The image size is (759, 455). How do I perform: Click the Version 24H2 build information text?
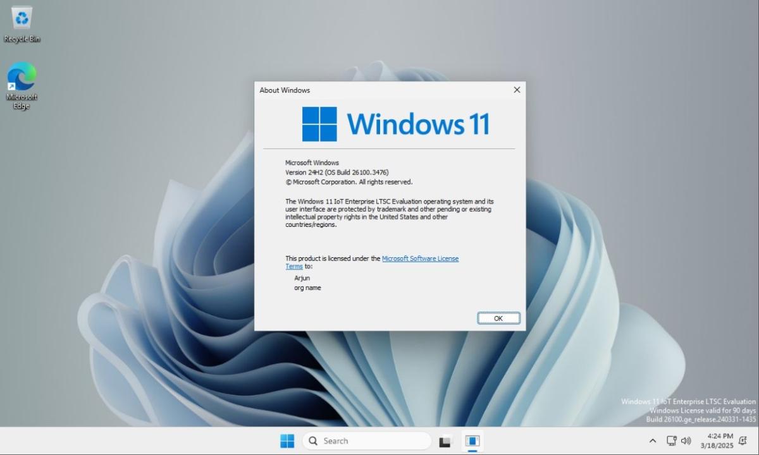[x=337, y=172]
